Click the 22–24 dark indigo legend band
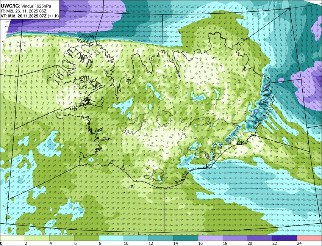 click(284, 238)
